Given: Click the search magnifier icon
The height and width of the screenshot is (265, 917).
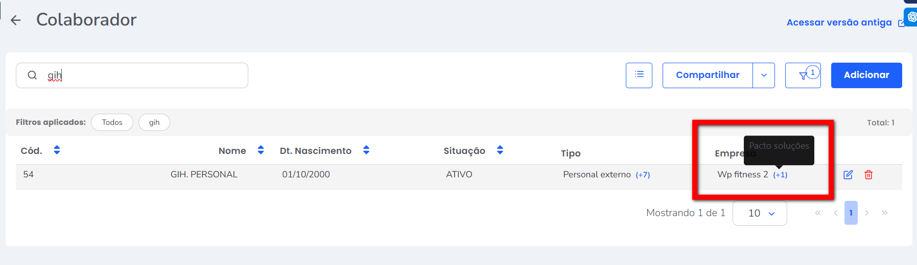Looking at the screenshot, I should click(x=32, y=75).
